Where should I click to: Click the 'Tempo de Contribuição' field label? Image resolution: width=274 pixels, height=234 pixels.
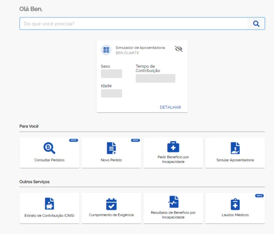click(148, 68)
